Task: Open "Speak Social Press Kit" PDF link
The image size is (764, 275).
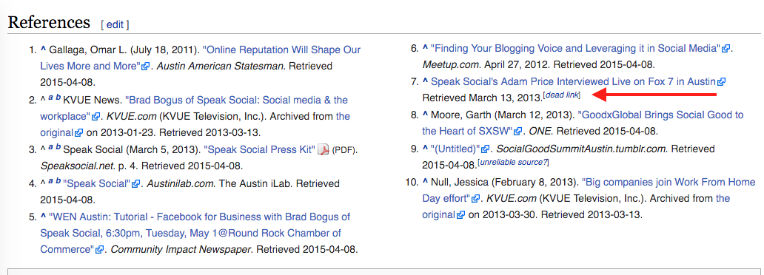Action: (260, 149)
